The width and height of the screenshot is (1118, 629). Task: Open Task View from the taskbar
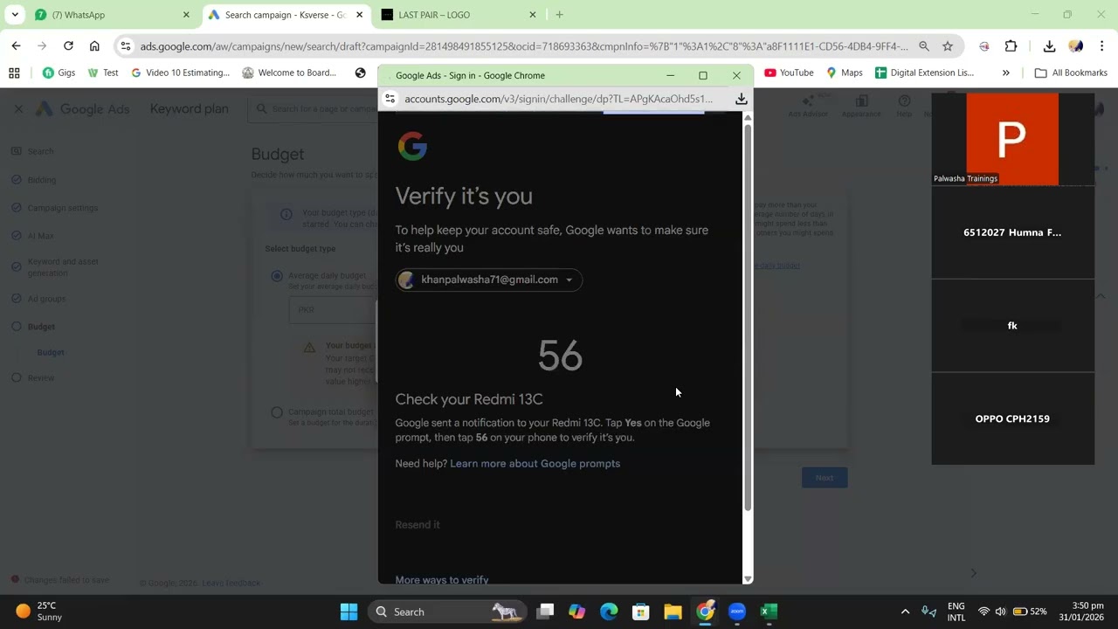pyautogui.click(x=545, y=612)
